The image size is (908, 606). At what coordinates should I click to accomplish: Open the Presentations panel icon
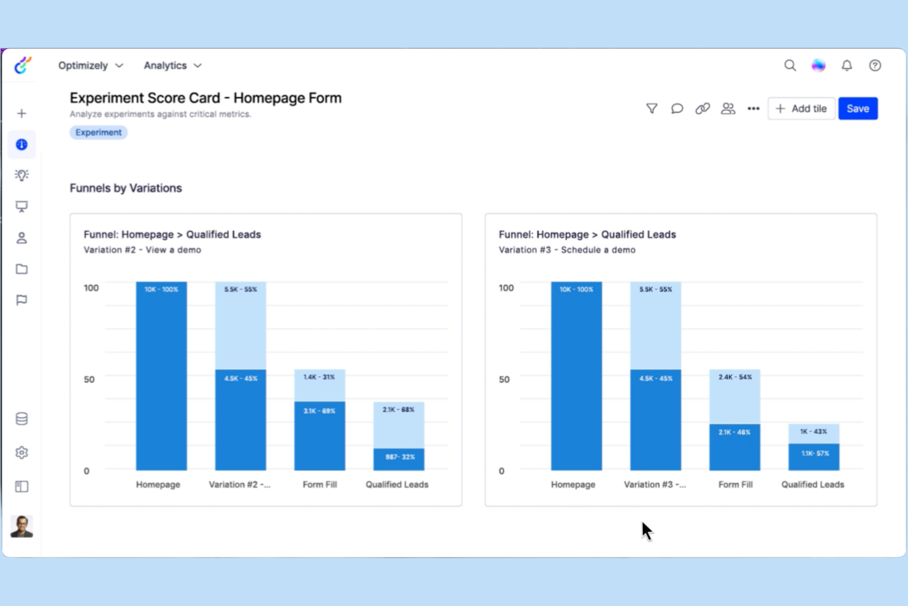pyautogui.click(x=21, y=206)
